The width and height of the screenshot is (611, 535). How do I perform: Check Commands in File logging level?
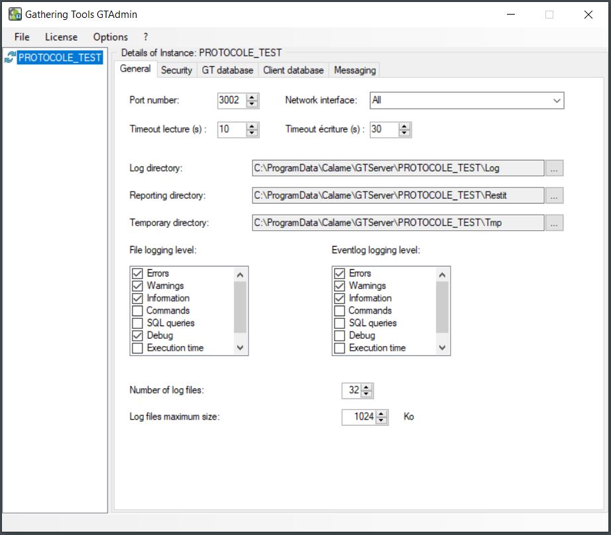coord(137,311)
